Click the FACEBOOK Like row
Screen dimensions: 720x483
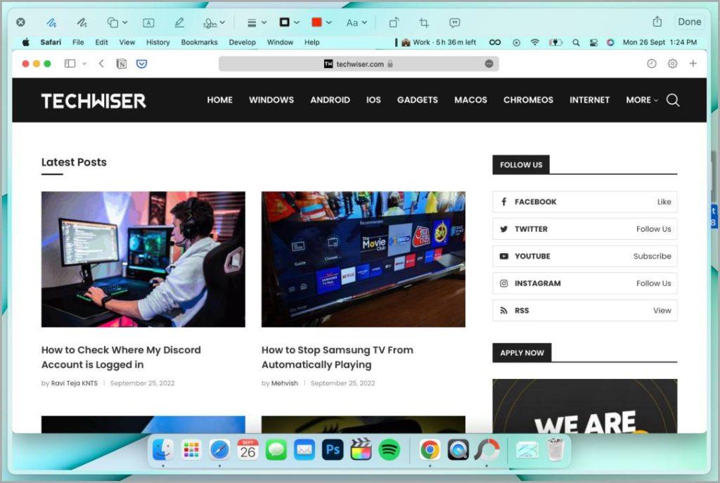pyautogui.click(x=584, y=202)
